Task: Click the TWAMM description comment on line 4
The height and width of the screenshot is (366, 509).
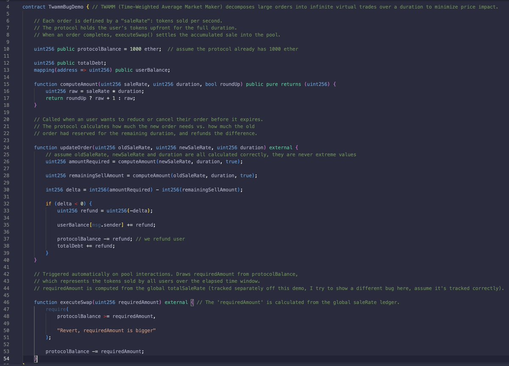Action: 294,7
